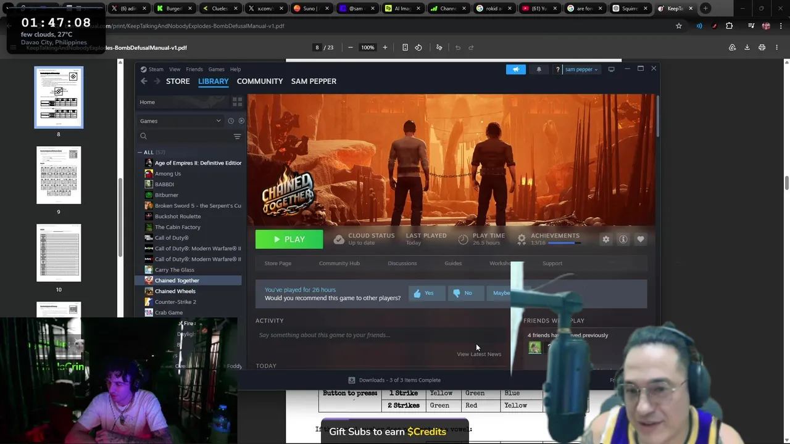
Task: Rotate the PDF with rotate icon
Action: click(418, 47)
